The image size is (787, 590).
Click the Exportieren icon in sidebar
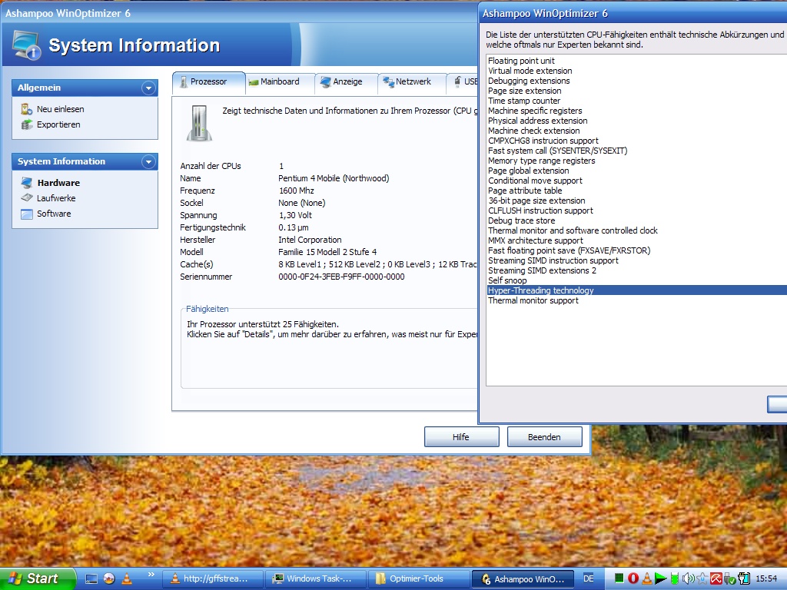27,124
